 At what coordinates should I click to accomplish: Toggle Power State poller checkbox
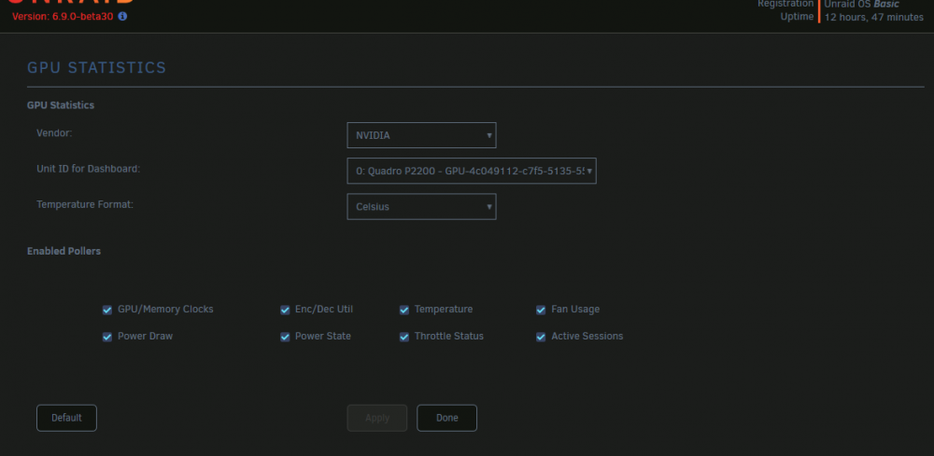tap(285, 337)
